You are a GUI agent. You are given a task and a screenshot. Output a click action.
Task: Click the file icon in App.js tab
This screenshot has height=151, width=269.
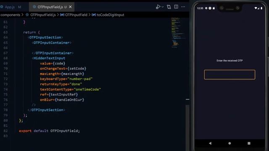coord(2,7)
